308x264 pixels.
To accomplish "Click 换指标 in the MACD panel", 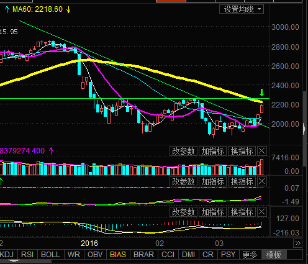I will click(242, 212).
